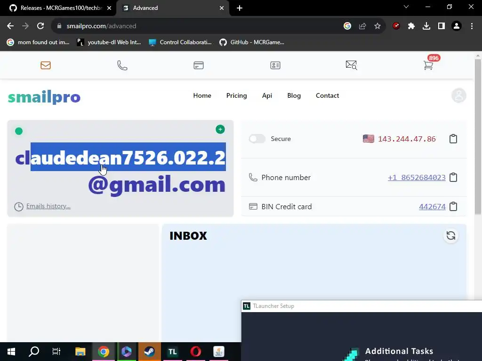
Task: Click the @gmail.com email domain text
Action: tap(157, 185)
